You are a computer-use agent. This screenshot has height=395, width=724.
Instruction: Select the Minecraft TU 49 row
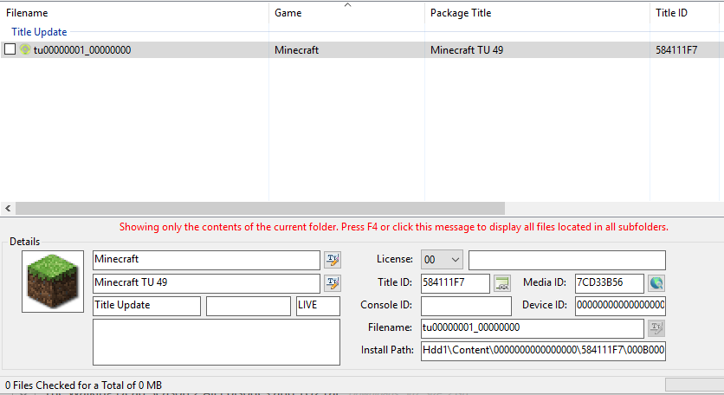(x=466, y=50)
